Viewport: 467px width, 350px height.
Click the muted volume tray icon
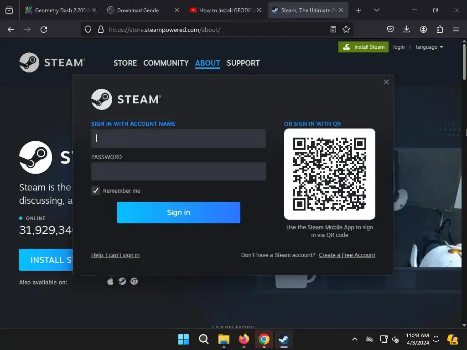click(395, 339)
